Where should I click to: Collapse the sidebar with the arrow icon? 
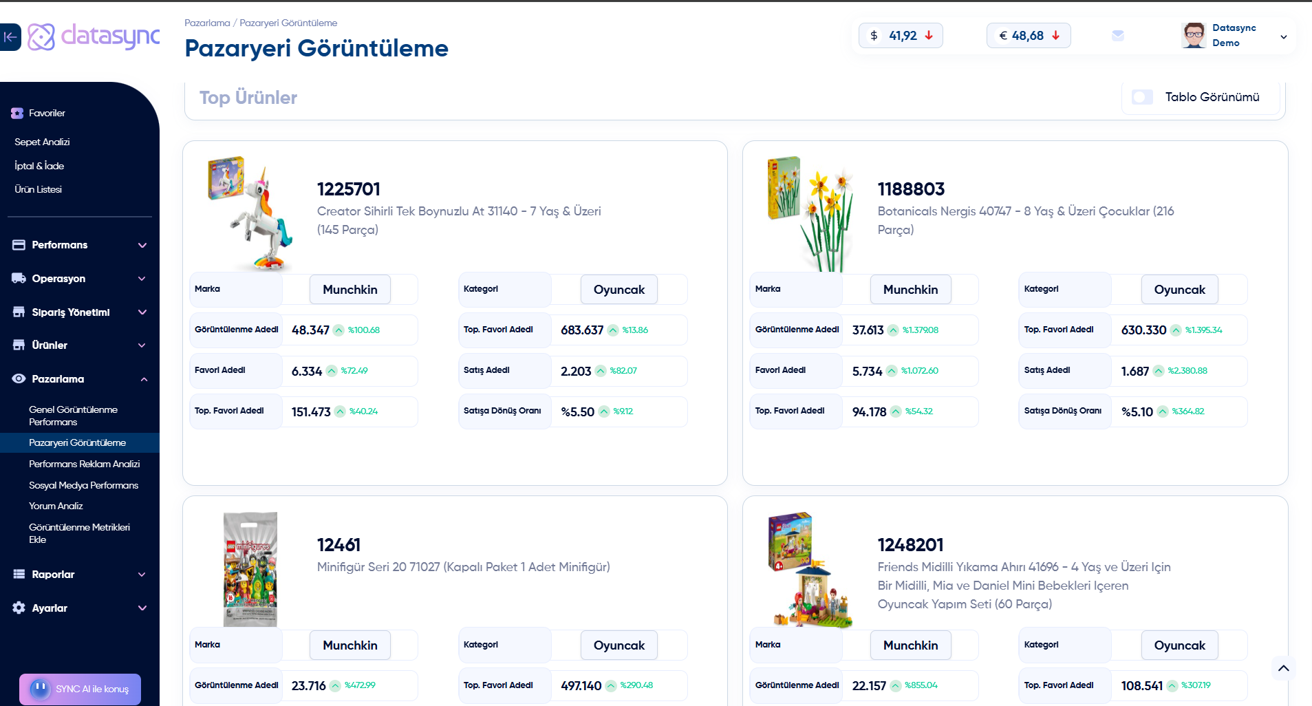pos(10,37)
